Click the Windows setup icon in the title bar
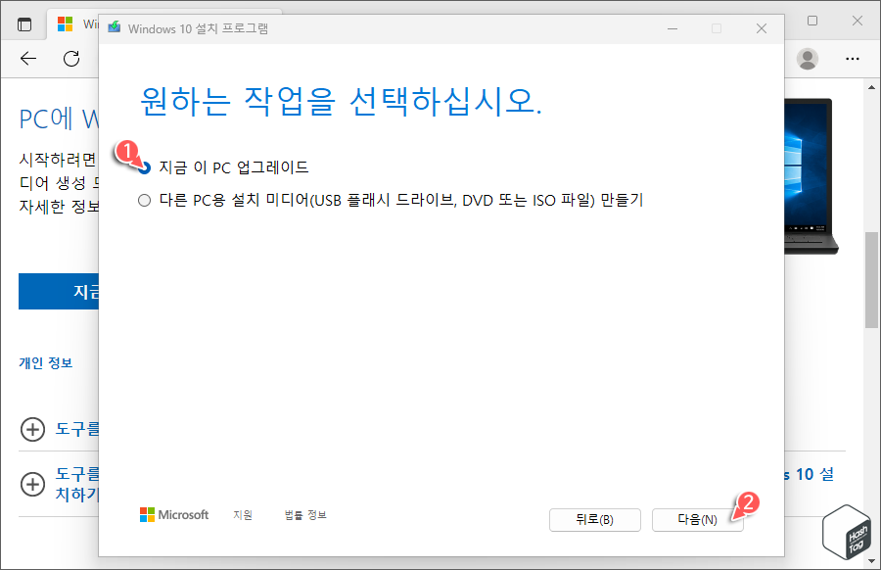 tap(115, 29)
